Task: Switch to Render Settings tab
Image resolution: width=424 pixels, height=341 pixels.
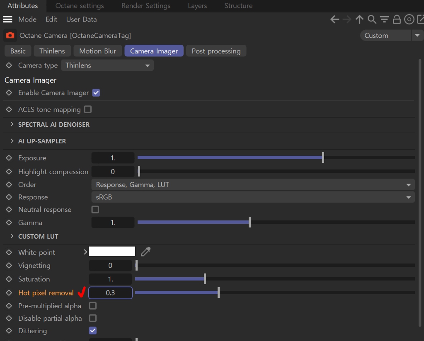Action: pyautogui.click(x=146, y=6)
